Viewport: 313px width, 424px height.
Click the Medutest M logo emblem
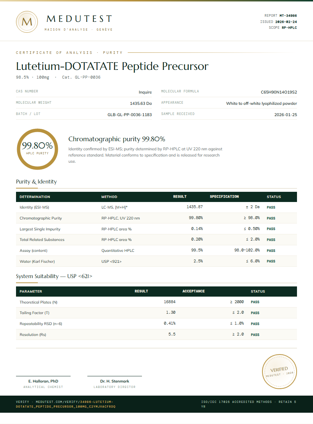(x=27, y=22)
